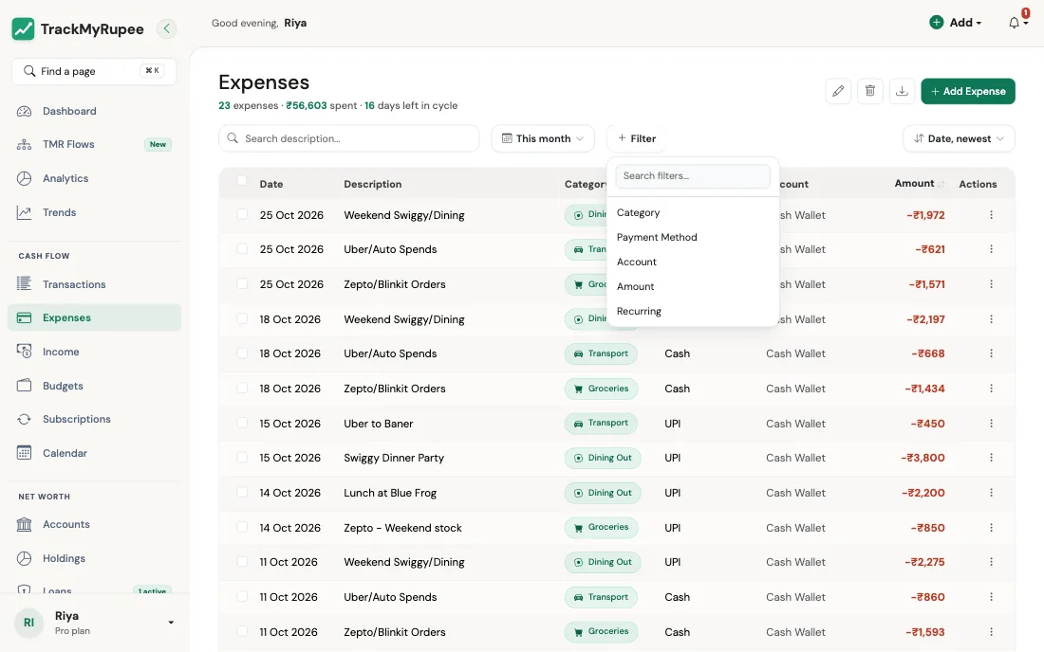This screenshot has width=1044, height=652.
Task: Toggle the Filter button
Action: click(x=637, y=138)
